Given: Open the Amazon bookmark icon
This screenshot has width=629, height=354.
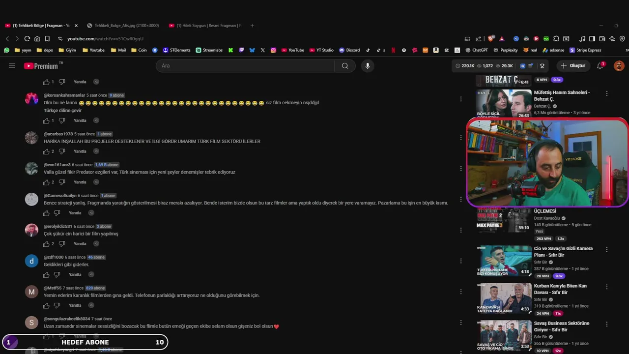Looking at the screenshot, I should coord(436,50).
